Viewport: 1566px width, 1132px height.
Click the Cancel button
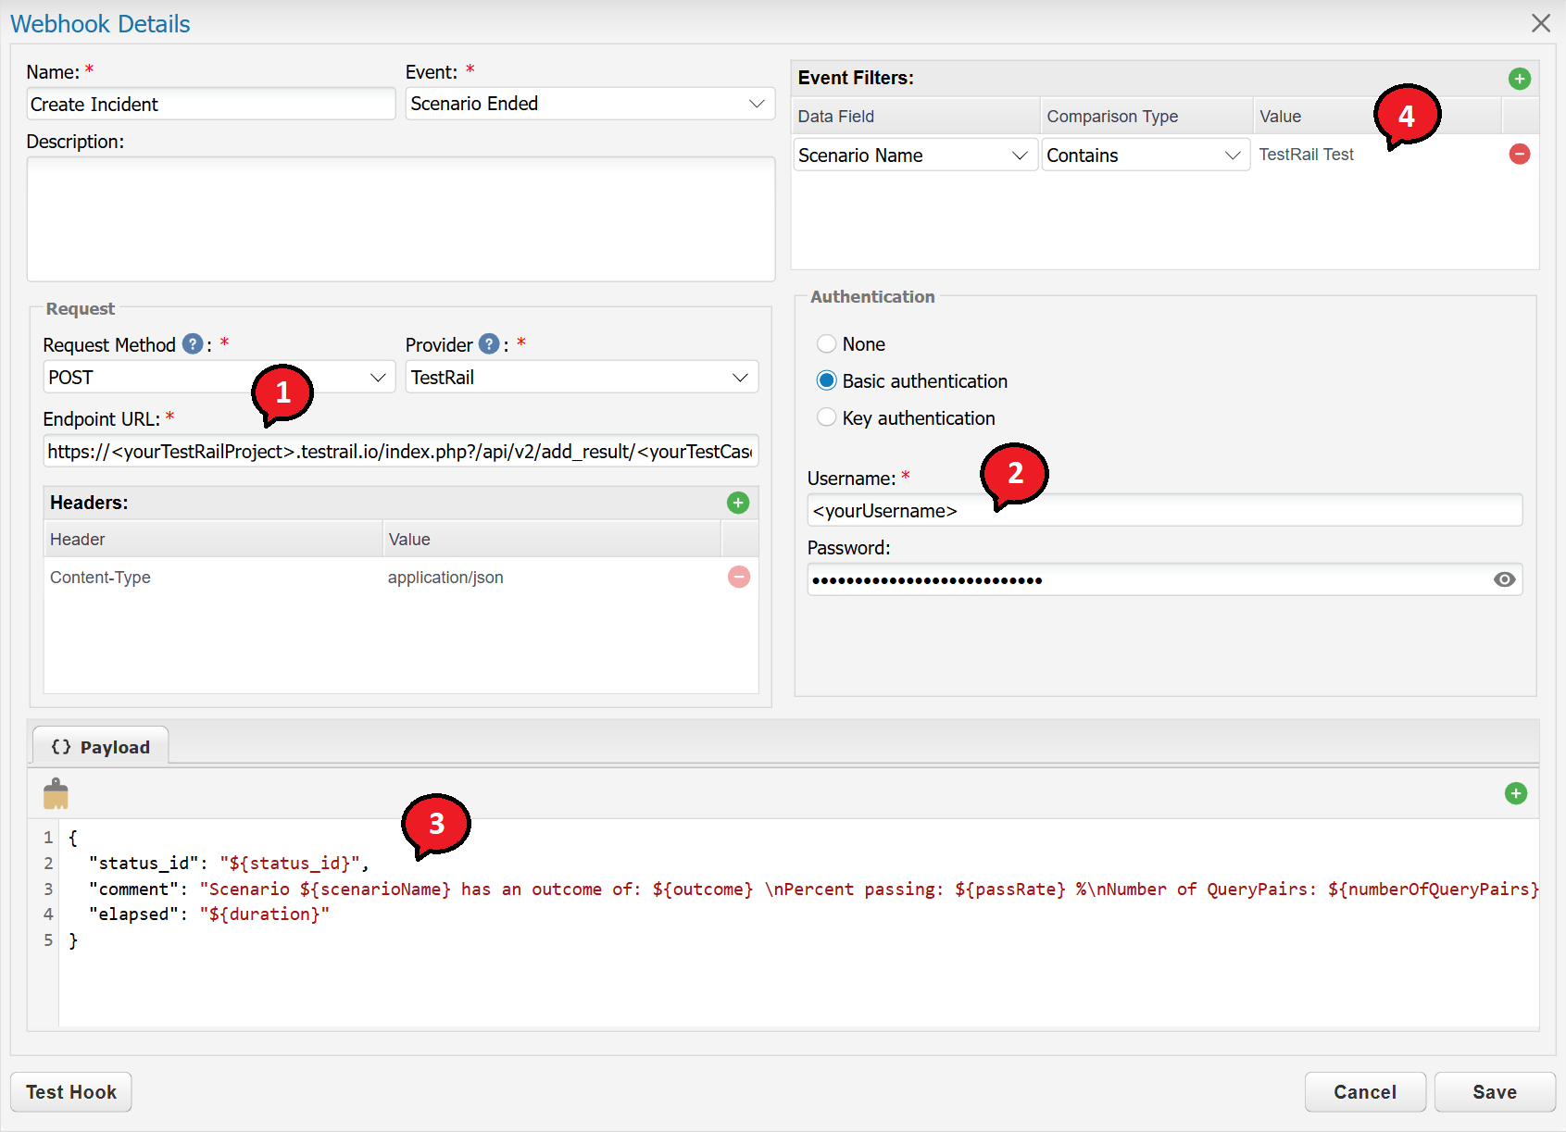click(1365, 1092)
